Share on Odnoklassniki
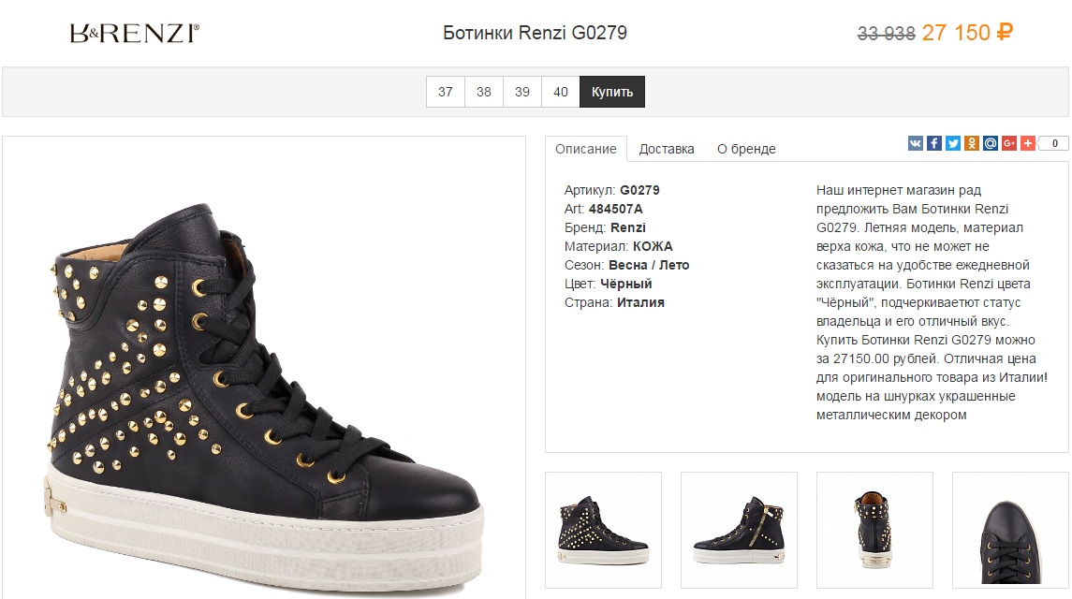The width and height of the screenshot is (1072, 599). pos(971,143)
